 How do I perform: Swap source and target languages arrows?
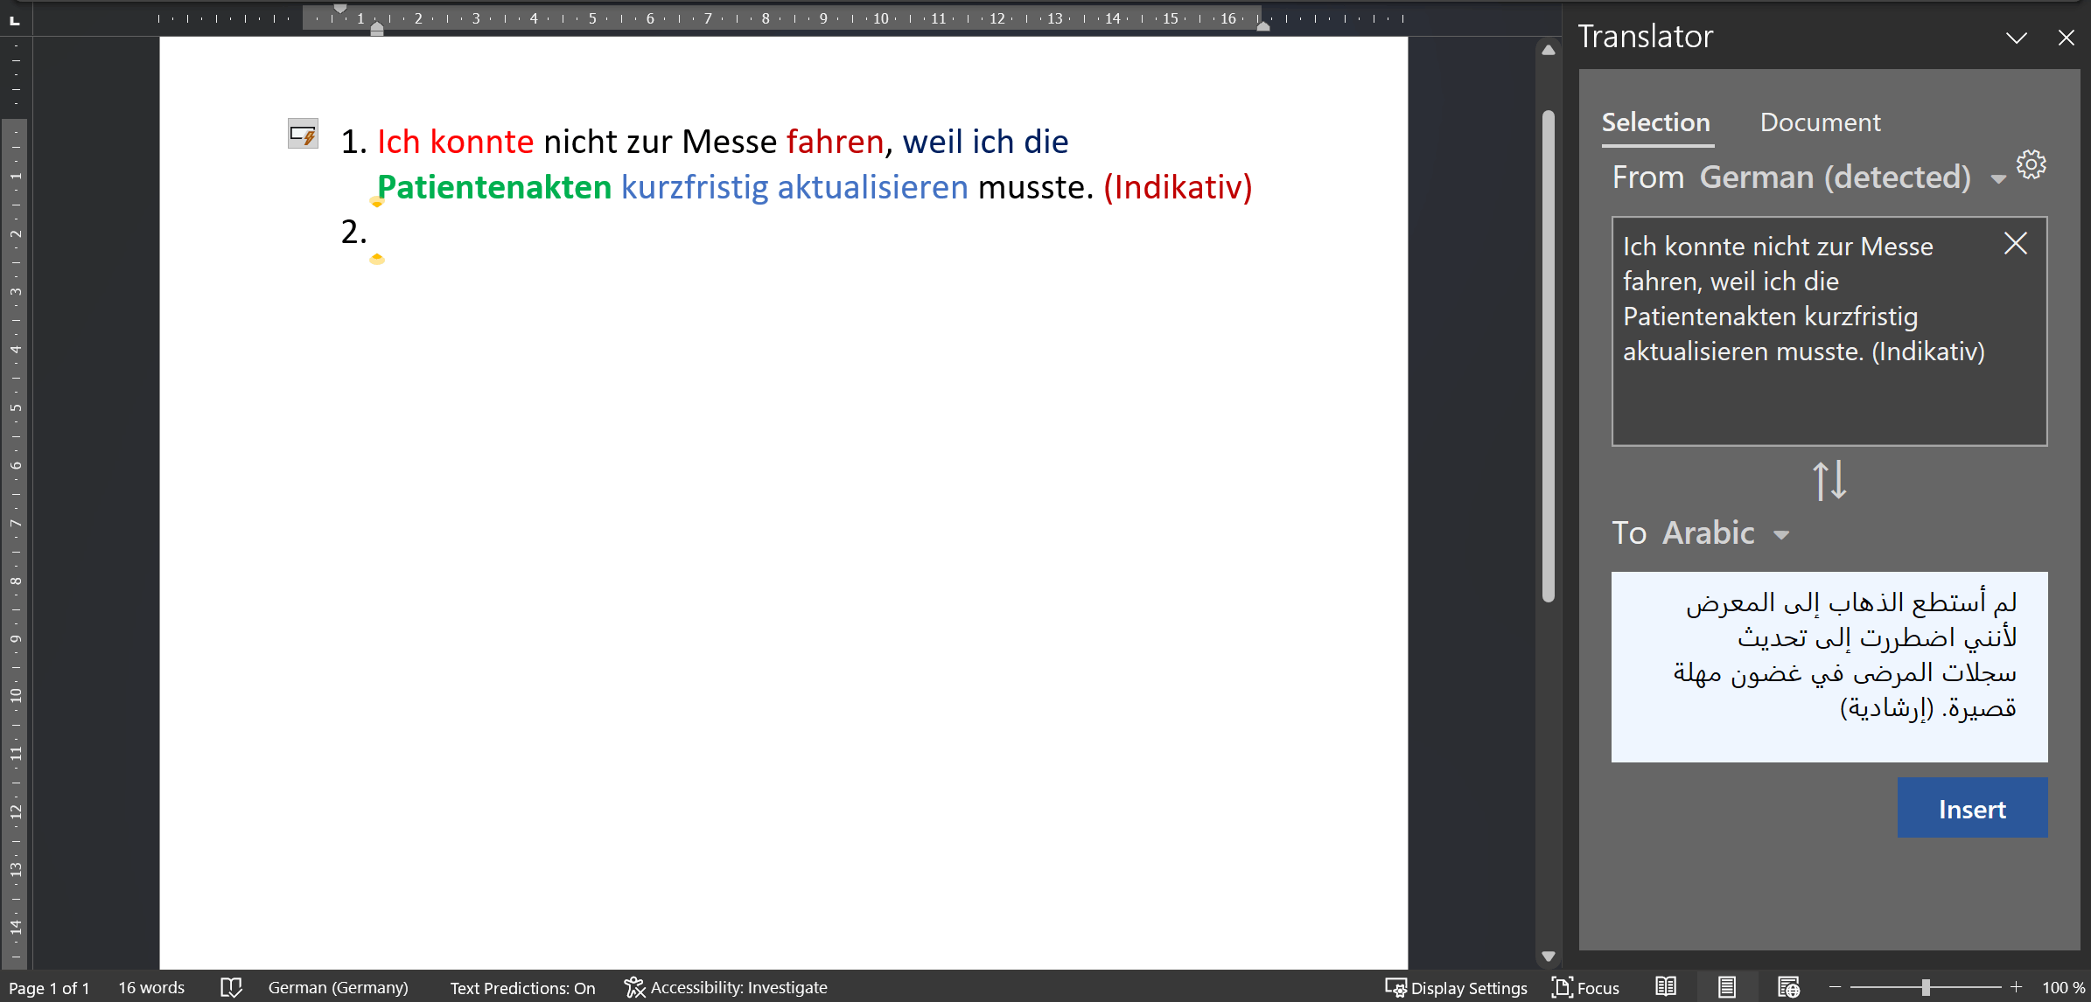click(x=1829, y=480)
